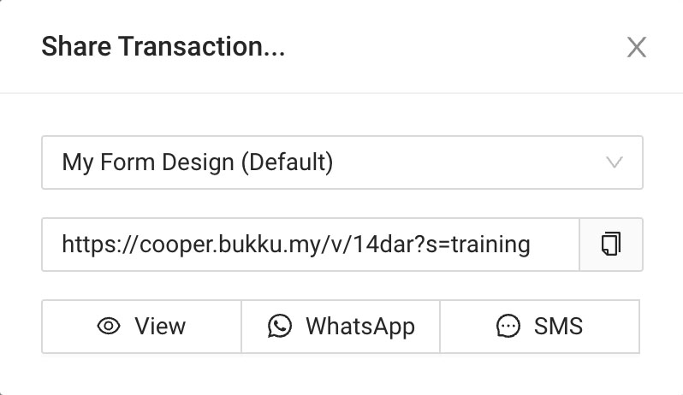Click the "WhatsApp" label text
Image resolution: width=683 pixels, height=395 pixels.
tap(359, 326)
